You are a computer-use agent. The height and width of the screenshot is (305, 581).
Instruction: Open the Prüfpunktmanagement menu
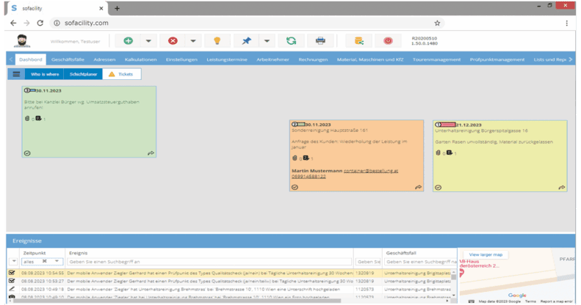click(x=497, y=59)
